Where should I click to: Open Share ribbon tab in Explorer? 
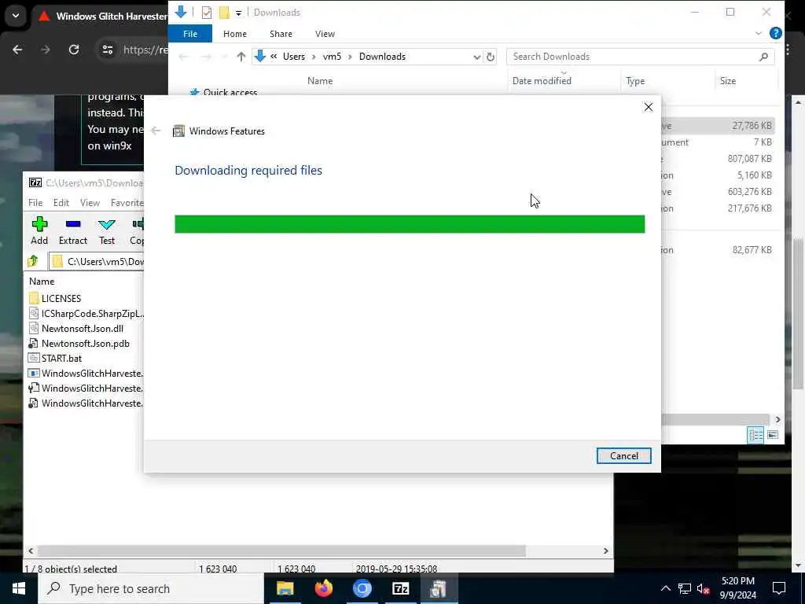(281, 34)
